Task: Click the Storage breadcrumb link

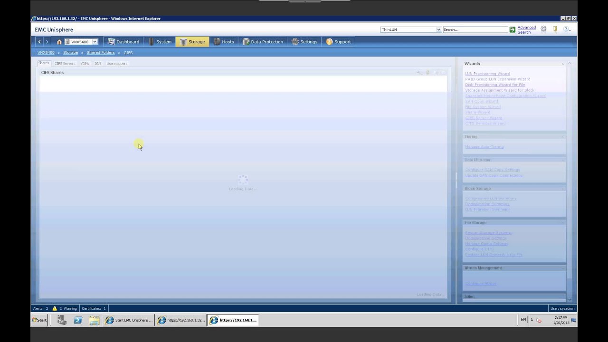Action: click(70, 53)
